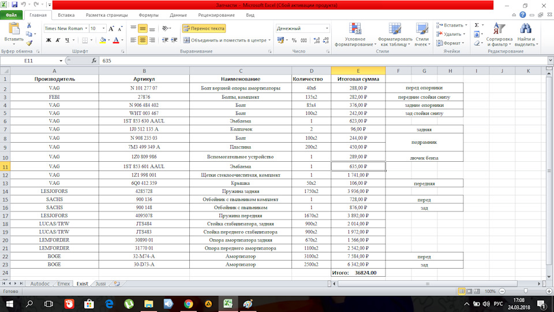Click Объединить и поместить в центре
The image size is (554, 312).
pyautogui.click(x=224, y=40)
